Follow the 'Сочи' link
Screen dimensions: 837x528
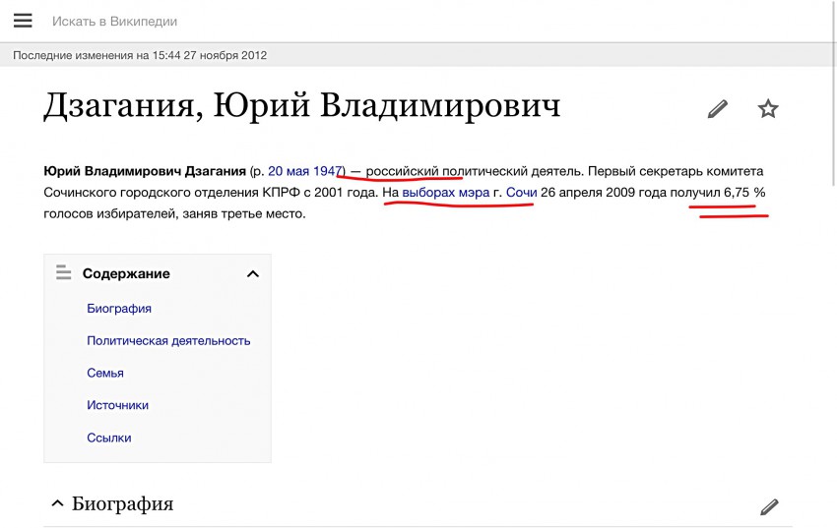tap(521, 193)
